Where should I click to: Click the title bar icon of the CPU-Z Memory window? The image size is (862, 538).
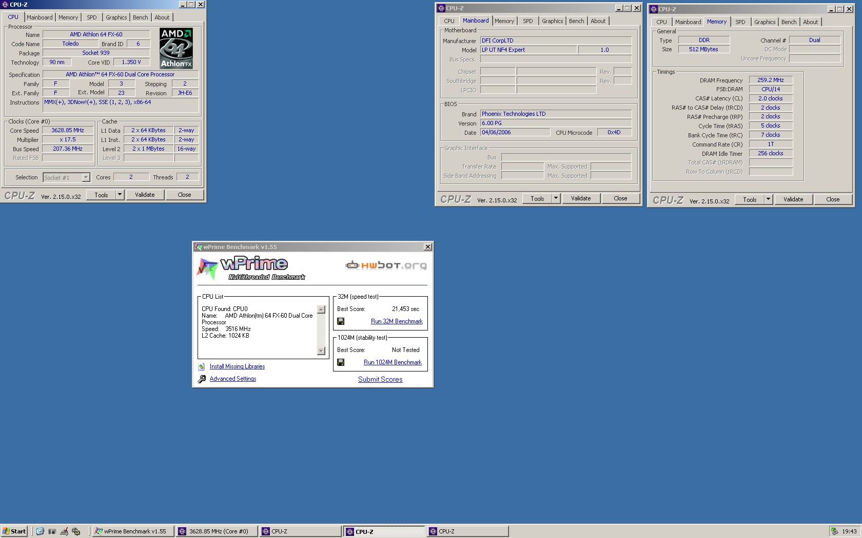pyautogui.click(x=654, y=9)
